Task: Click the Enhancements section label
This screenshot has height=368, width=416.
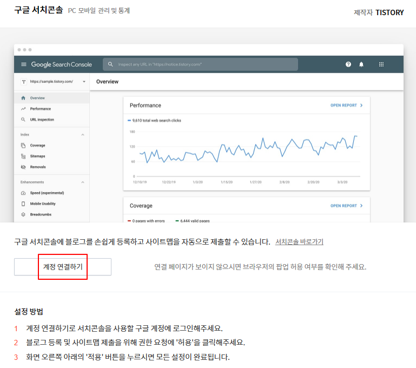Action: pos(32,182)
